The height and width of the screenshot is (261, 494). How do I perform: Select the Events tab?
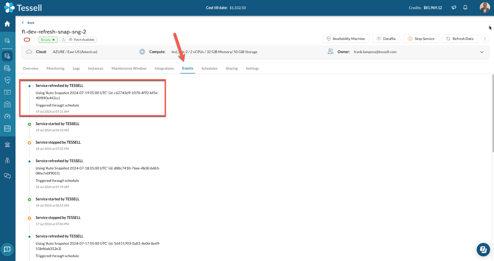click(x=188, y=68)
